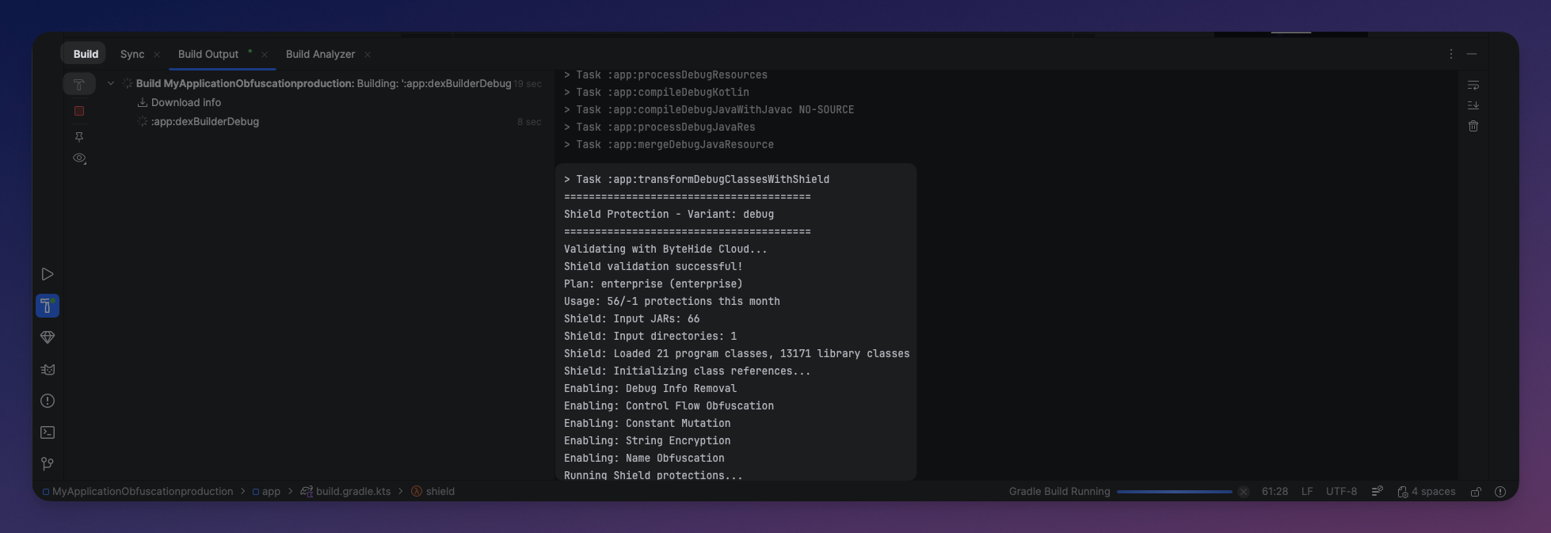Click the shield breadcrumb item
Image resolution: width=1551 pixels, height=533 pixels.
point(433,491)
